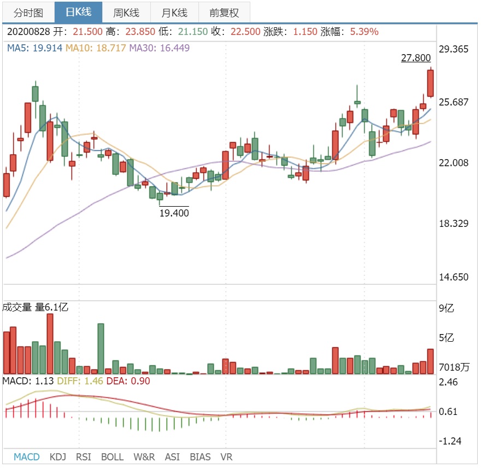Image resolution: width=481 pixels, height=468 pixels.
Task: Click the tallest red volume bar
Action: (50, 344)
